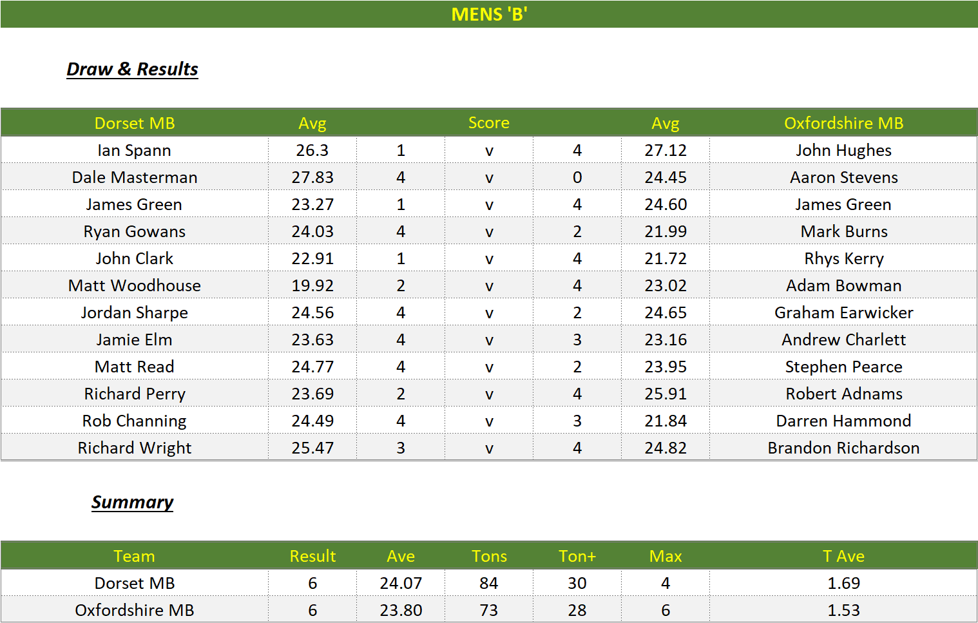
Task: Click the MENS 'B' title banner
Action: 489,14
